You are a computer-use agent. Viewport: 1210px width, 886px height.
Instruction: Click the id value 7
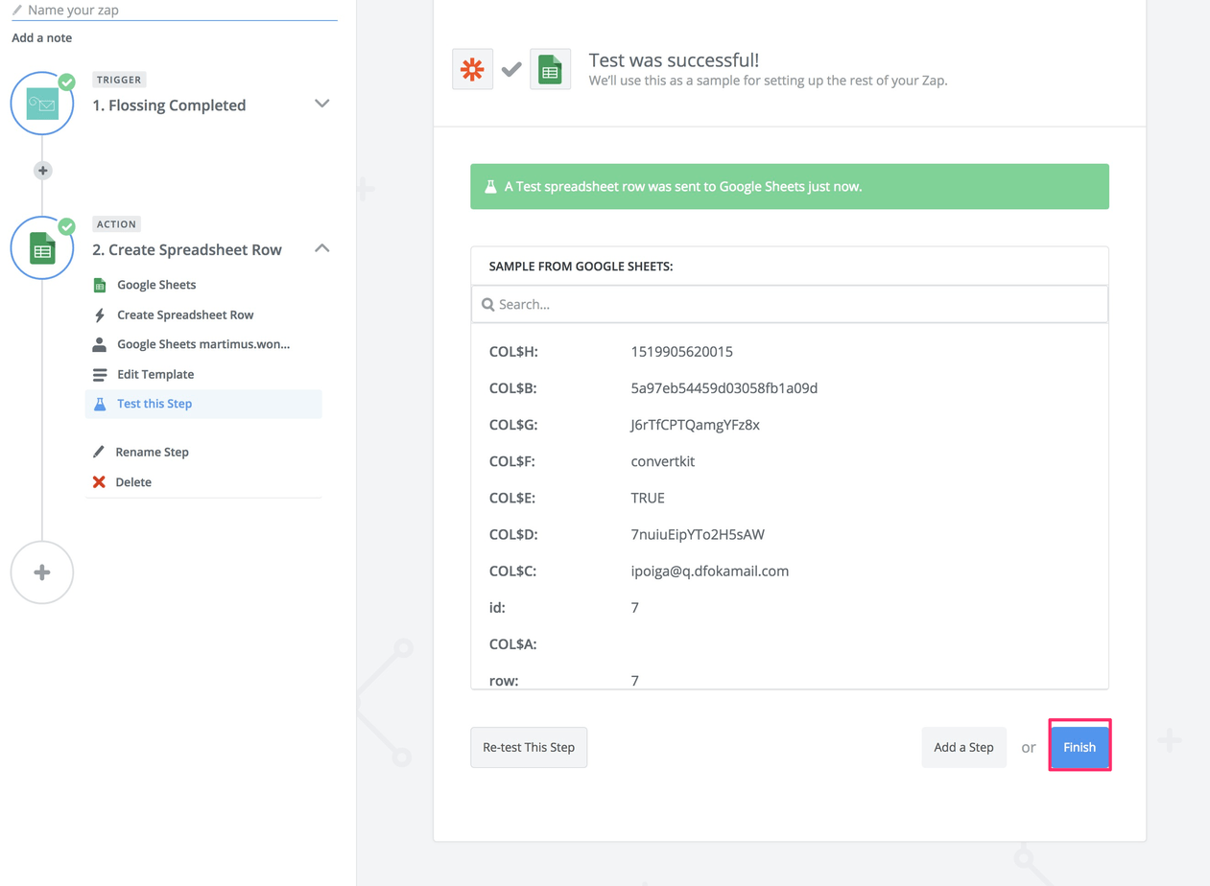click(x=635, y=608)
